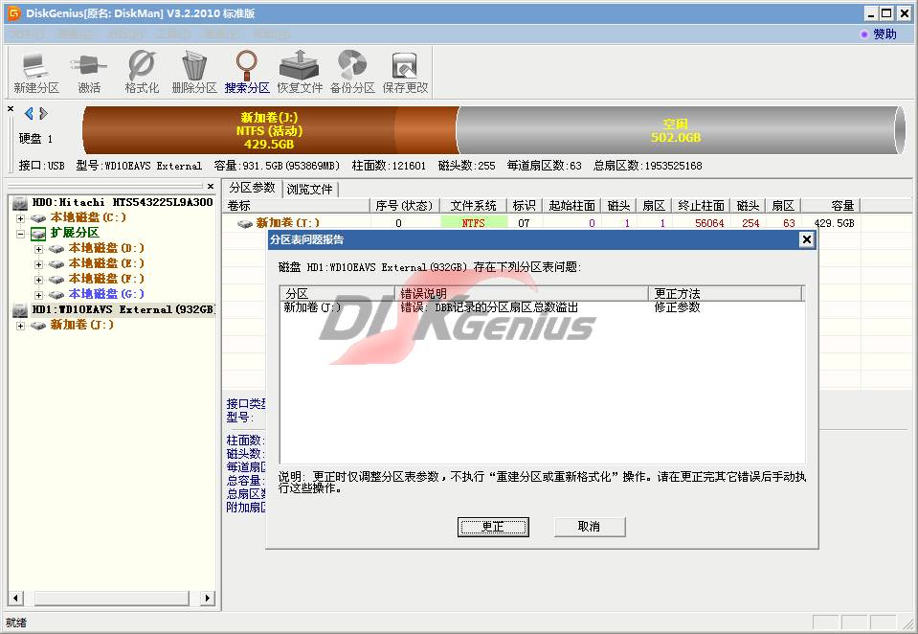This screenshot has width=918, height=634.
Task: Click the drive icon beside 本地磁盘(E:)
Action: click(56, 263)
